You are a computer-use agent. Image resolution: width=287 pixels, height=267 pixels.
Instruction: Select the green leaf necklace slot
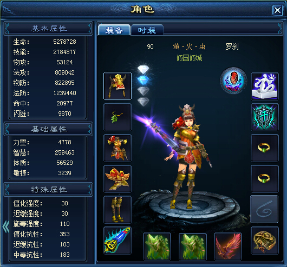[118, 117]
